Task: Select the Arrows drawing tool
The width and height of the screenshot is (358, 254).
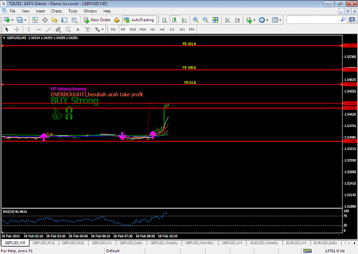Action: click(x=97, y=29)
